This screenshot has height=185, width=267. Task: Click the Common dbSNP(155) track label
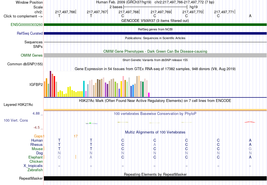(25, 64)
